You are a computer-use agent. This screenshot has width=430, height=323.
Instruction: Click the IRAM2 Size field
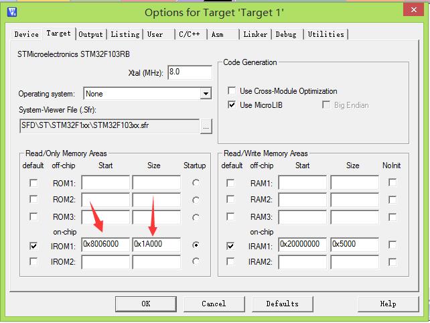354,262
